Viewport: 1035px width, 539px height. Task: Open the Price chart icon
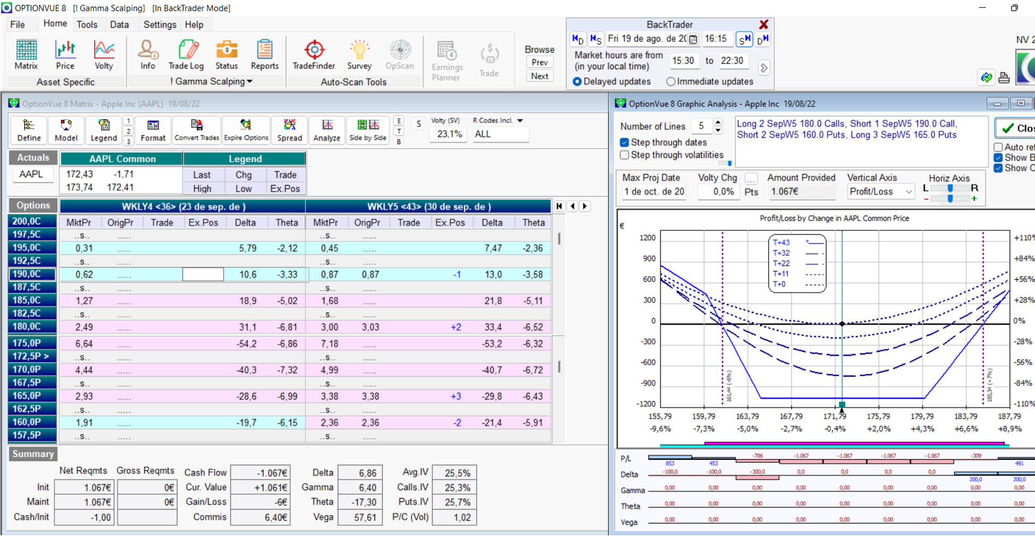tap(65, 54)
